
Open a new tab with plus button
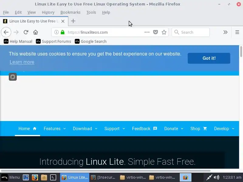click(73, 21)
